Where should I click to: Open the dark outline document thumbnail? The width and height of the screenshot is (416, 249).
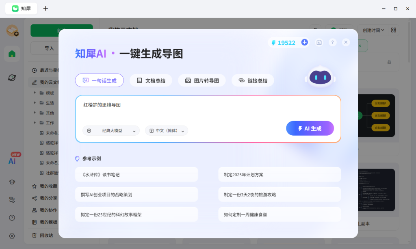coord(376,190)
